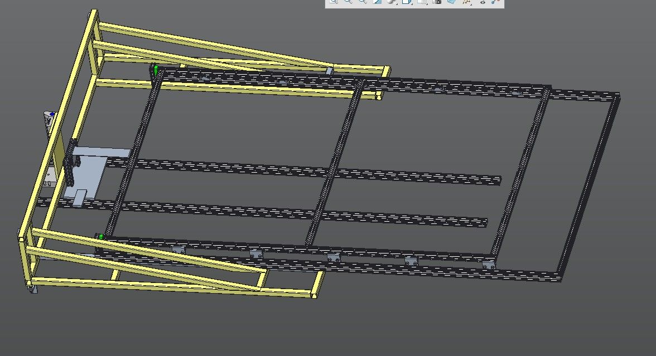Click the Previous View magnifier icon
Screen dimensions: 656x356
[x=362, y=2]
